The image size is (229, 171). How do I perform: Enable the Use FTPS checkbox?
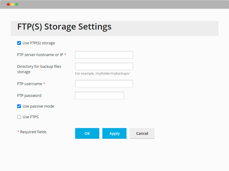click(19, 117)
